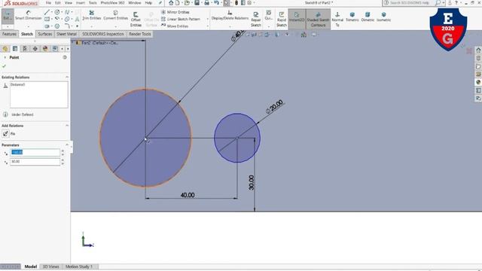Select the Sketch Fillet tool
Viewport: 482px width, 271px height.
pos(67,26)
